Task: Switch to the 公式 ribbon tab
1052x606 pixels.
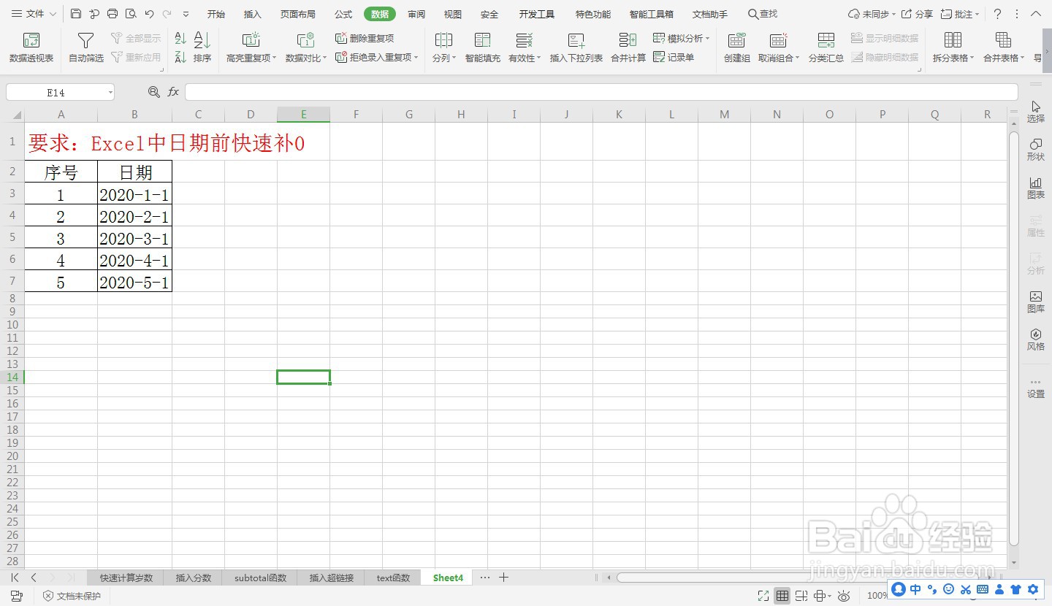Action: [x=343, y=14]
